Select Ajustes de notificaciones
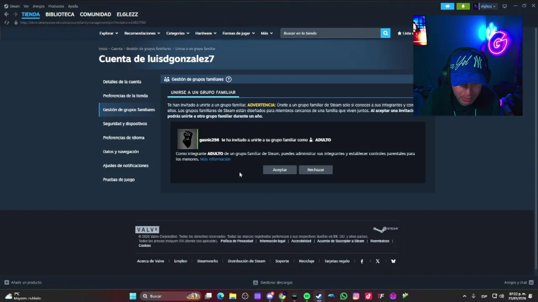Image resolution: width=538 pixels, height=302 pixels. click(x=126, y=166)
